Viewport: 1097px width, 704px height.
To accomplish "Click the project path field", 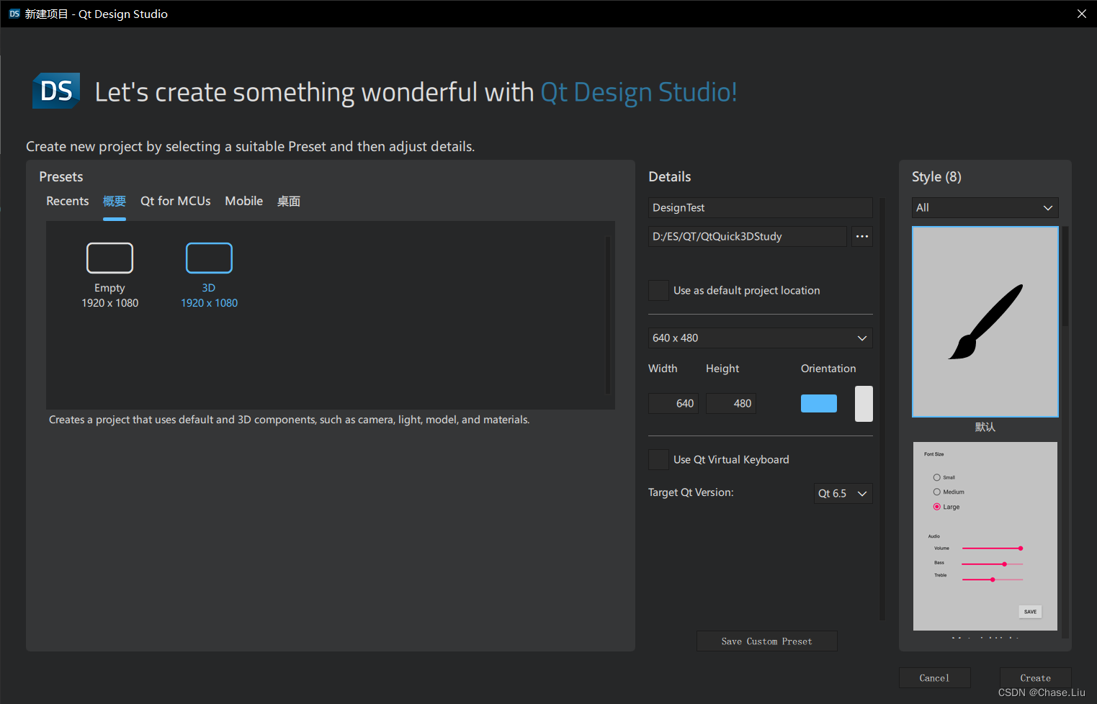I will 747,236.
